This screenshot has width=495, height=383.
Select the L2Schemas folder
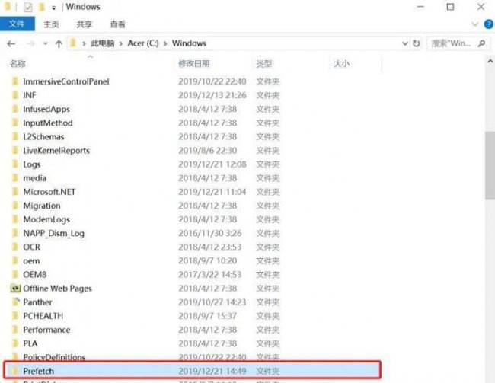43,137
